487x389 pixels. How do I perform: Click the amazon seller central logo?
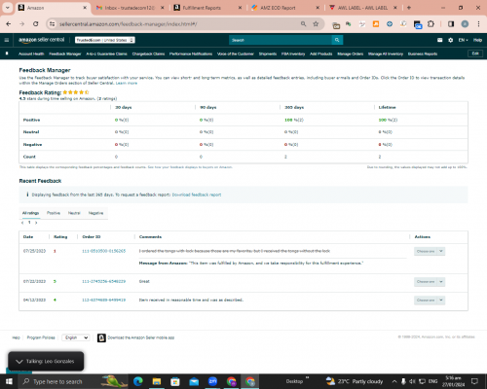click(x=41, y=40)
